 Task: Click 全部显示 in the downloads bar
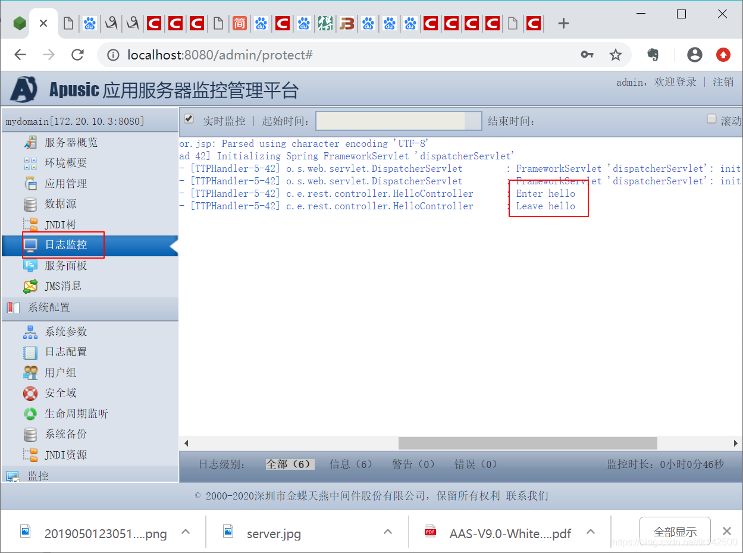[675, 532]
